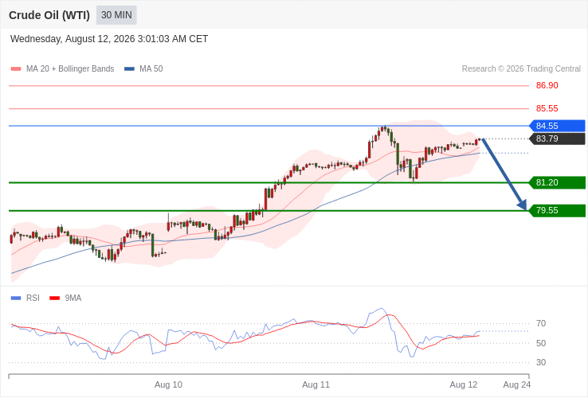Click the 86.90 resistance level label
Screen dimensions: 588x398
pyautogui.click(x=547, y=85)
